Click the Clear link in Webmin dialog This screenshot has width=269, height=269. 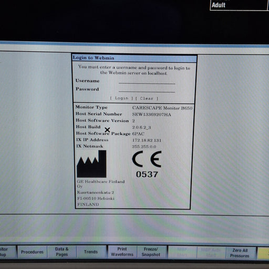[147, 99]
